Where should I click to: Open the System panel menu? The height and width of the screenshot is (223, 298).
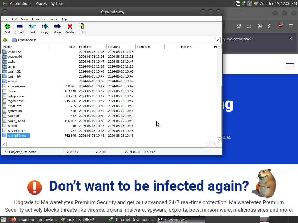point(57,3)
